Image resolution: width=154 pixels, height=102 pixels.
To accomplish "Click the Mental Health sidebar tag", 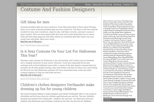I will 108,97.
